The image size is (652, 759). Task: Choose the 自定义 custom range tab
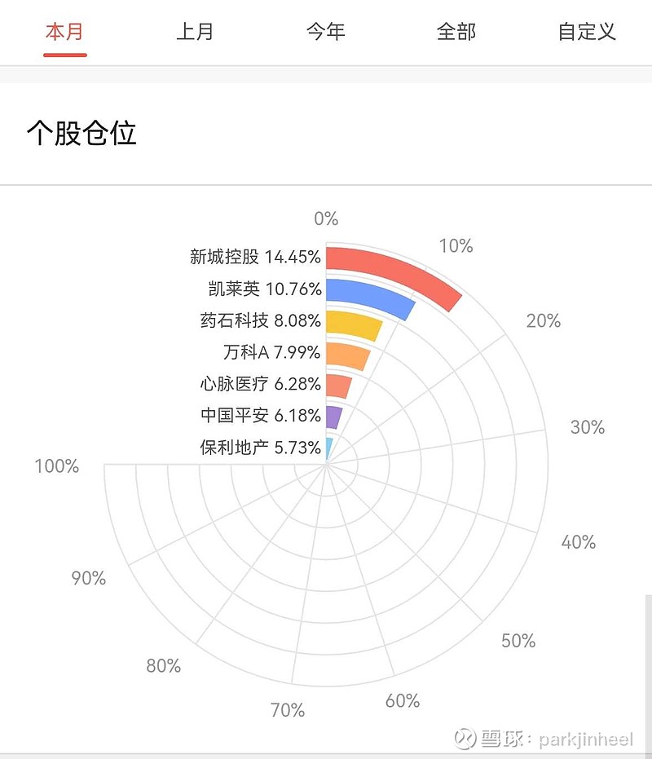click(x=587, y=33)
